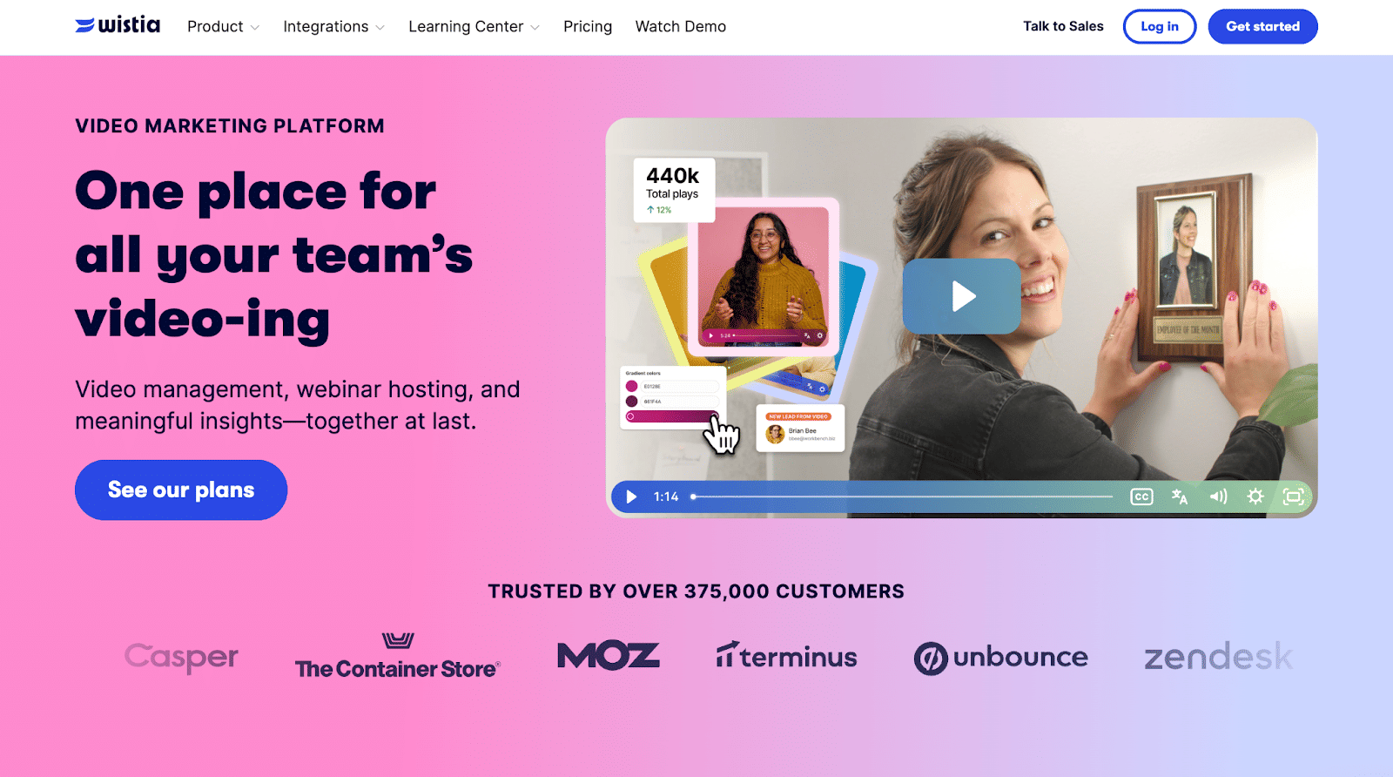Click the Unbounce customer logo
This screenshot has width=1393, height=777.
tap(1000, 658)
